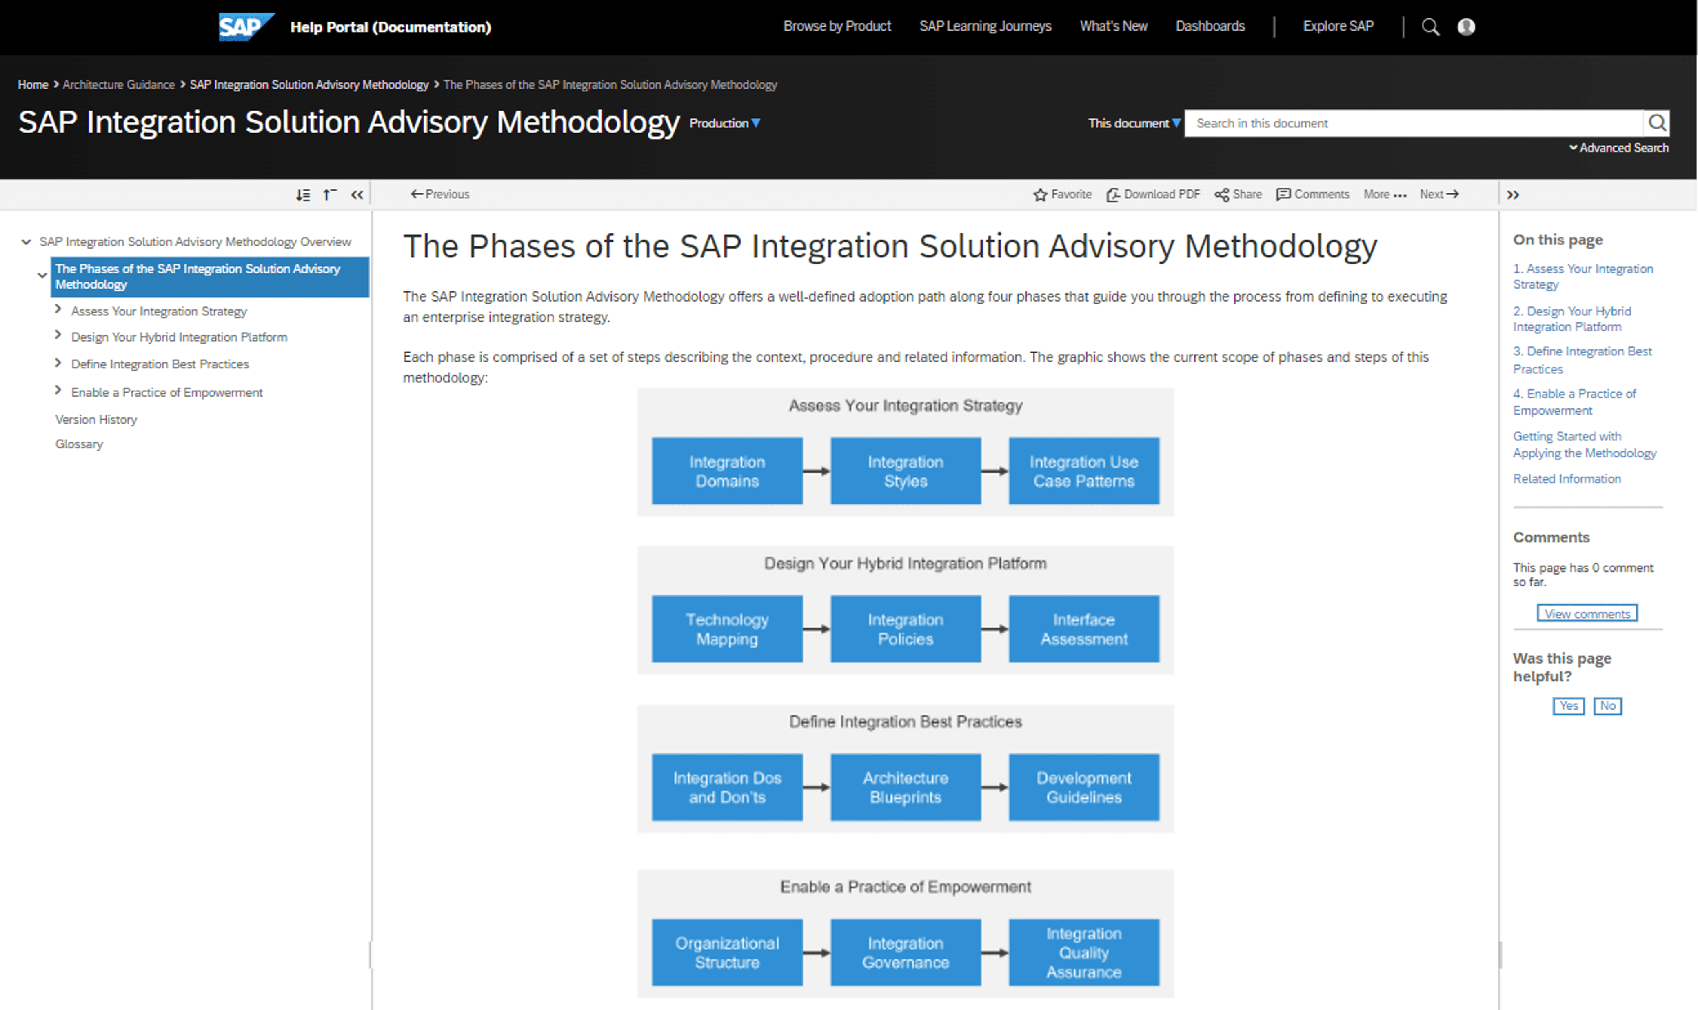This screenshot has width=1698, height=1010.
Task: Click the SAP logo
Action: click(x=245, y=27)
